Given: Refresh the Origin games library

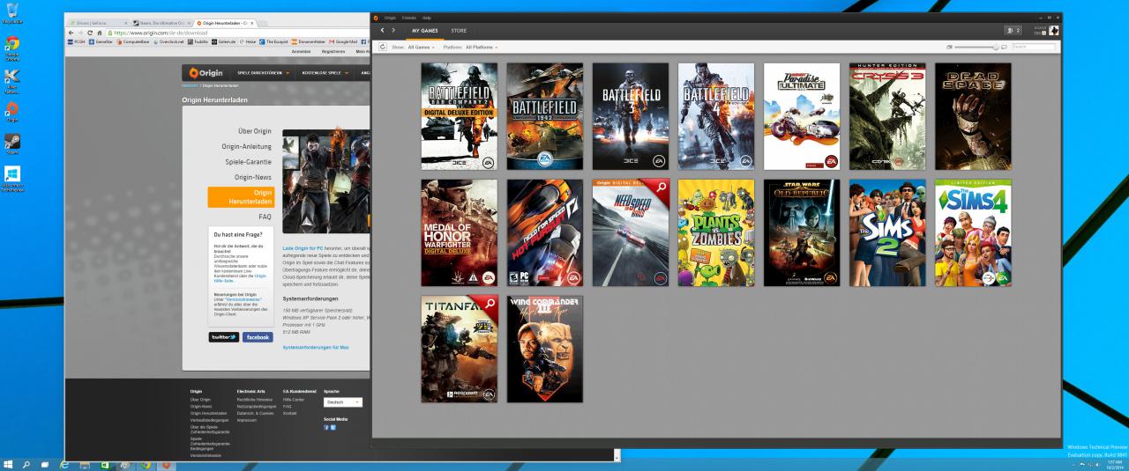Looking at the screenshot, I should tap(382, 47).
